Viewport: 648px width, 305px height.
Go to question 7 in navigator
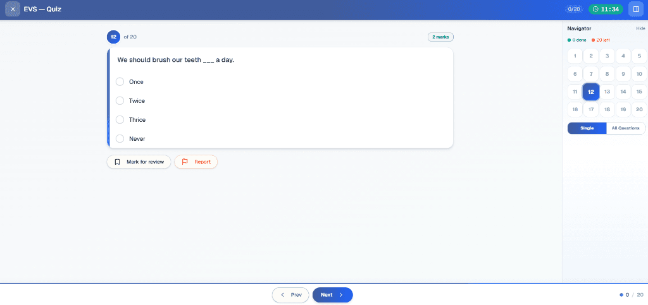pos(591,74)
